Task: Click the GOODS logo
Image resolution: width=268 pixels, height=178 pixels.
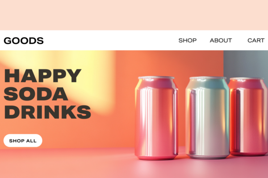Action: (x=24, y=40)
